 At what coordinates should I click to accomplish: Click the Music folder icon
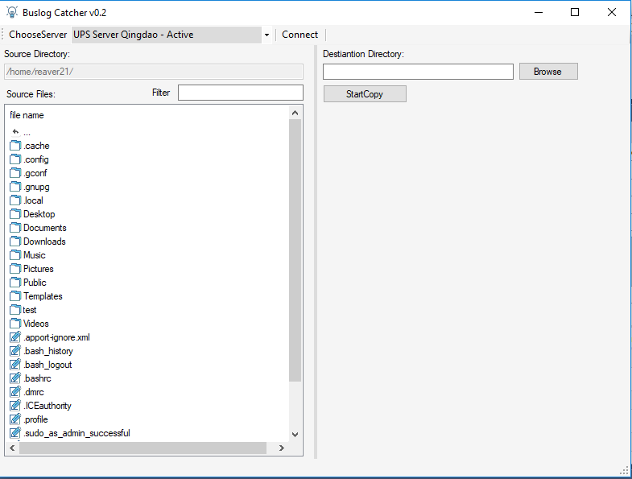[15, 255]
